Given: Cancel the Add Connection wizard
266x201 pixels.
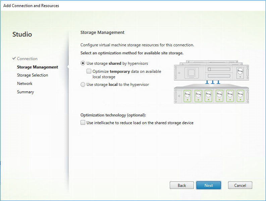Looking at the screenshot, I should pos(240,185).
